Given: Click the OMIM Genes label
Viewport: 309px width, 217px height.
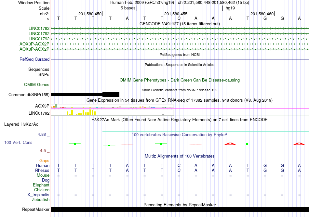Looking at the screenshot, I should coord(37,84).
